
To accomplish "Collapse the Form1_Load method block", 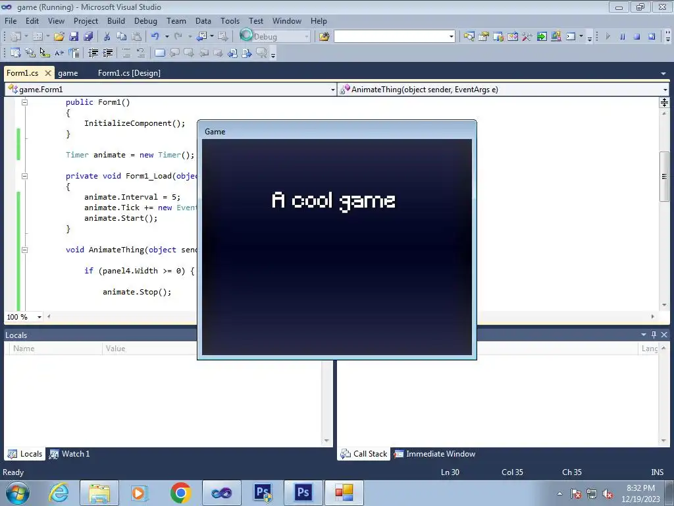I will tap(24, 176).
